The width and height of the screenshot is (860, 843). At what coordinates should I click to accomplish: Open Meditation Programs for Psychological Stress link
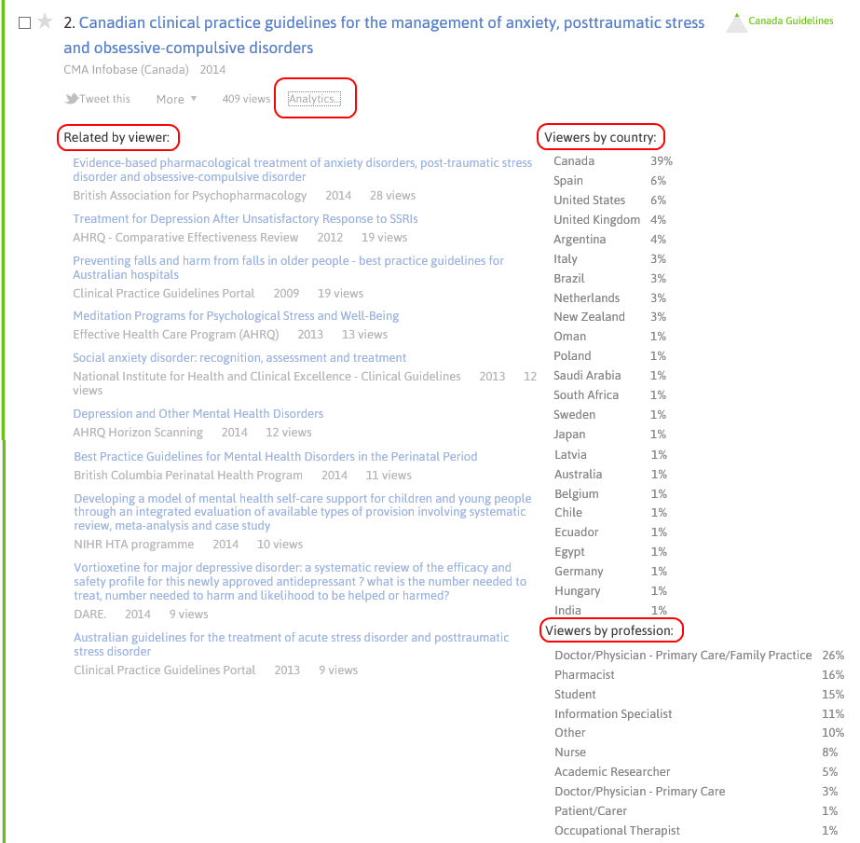236,316
